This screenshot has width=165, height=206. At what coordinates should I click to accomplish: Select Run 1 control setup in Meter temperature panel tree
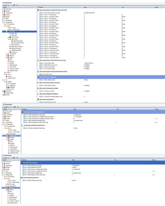15,132
